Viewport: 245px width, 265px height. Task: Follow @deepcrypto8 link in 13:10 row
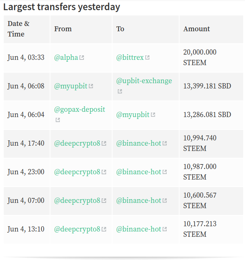[77, 229]
